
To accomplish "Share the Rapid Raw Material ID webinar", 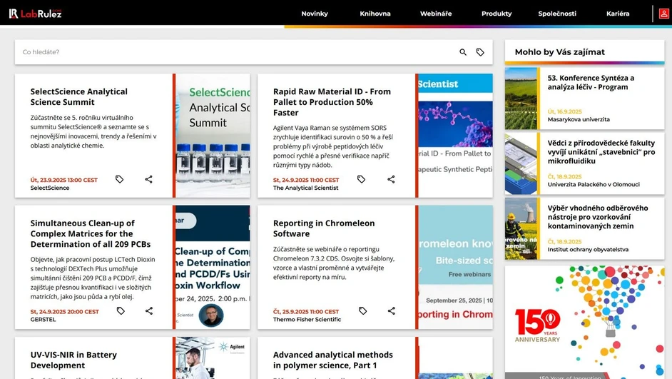I will [391, 179].
